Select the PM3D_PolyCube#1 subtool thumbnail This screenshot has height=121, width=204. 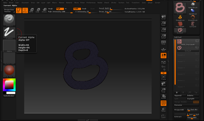coord(179,42)
